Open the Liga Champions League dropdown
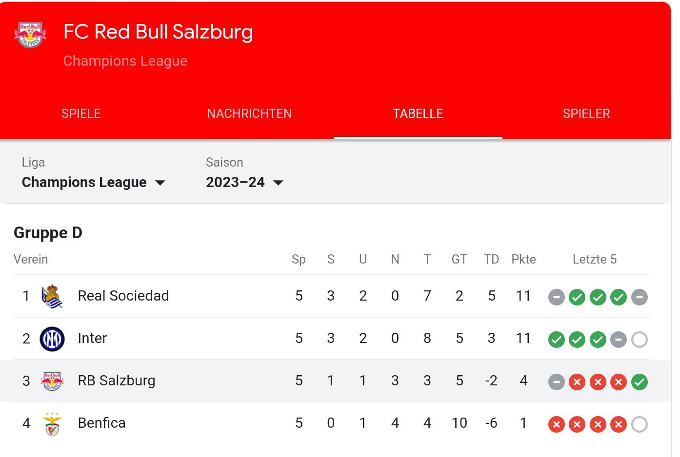 [x=94, y=182]
